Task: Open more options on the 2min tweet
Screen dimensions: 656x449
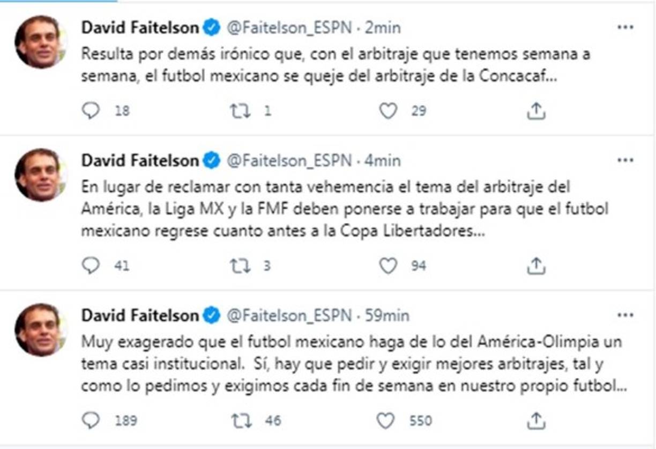Action: click(x=625, y=27)
